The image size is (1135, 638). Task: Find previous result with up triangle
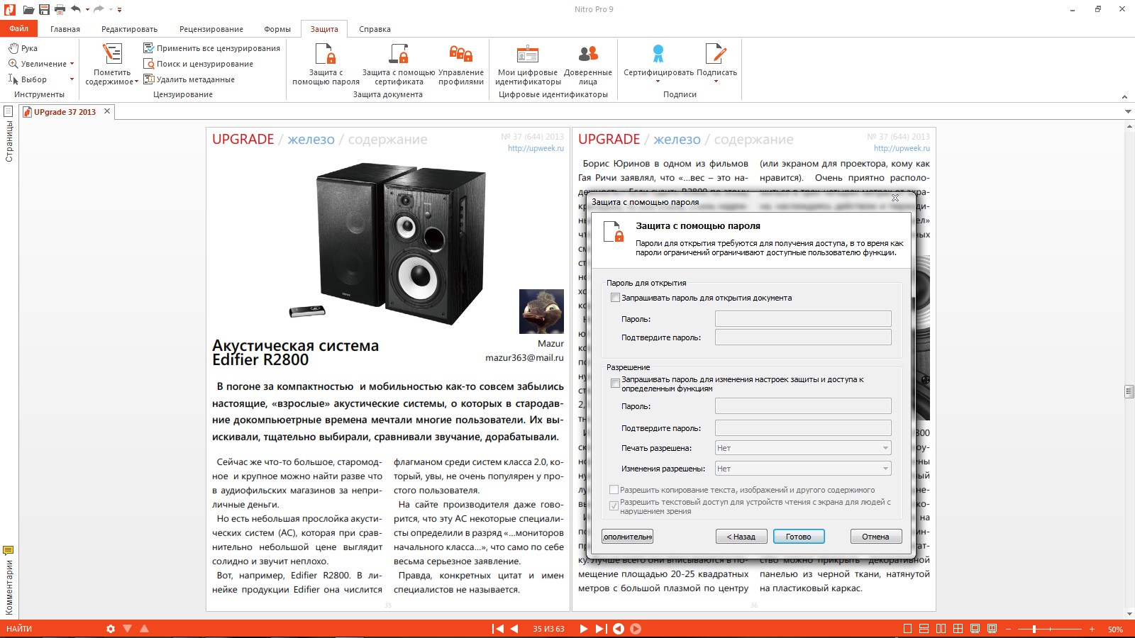(x=145, y=629)
